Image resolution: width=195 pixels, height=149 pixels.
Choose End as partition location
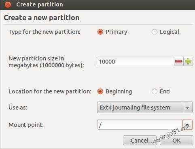(x=155, y=91)
